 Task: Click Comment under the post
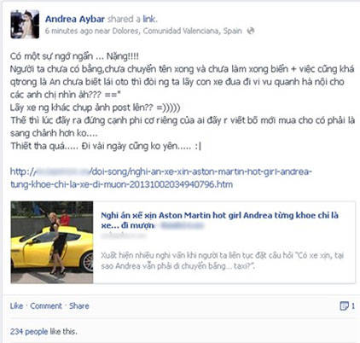tap(46, 306)
